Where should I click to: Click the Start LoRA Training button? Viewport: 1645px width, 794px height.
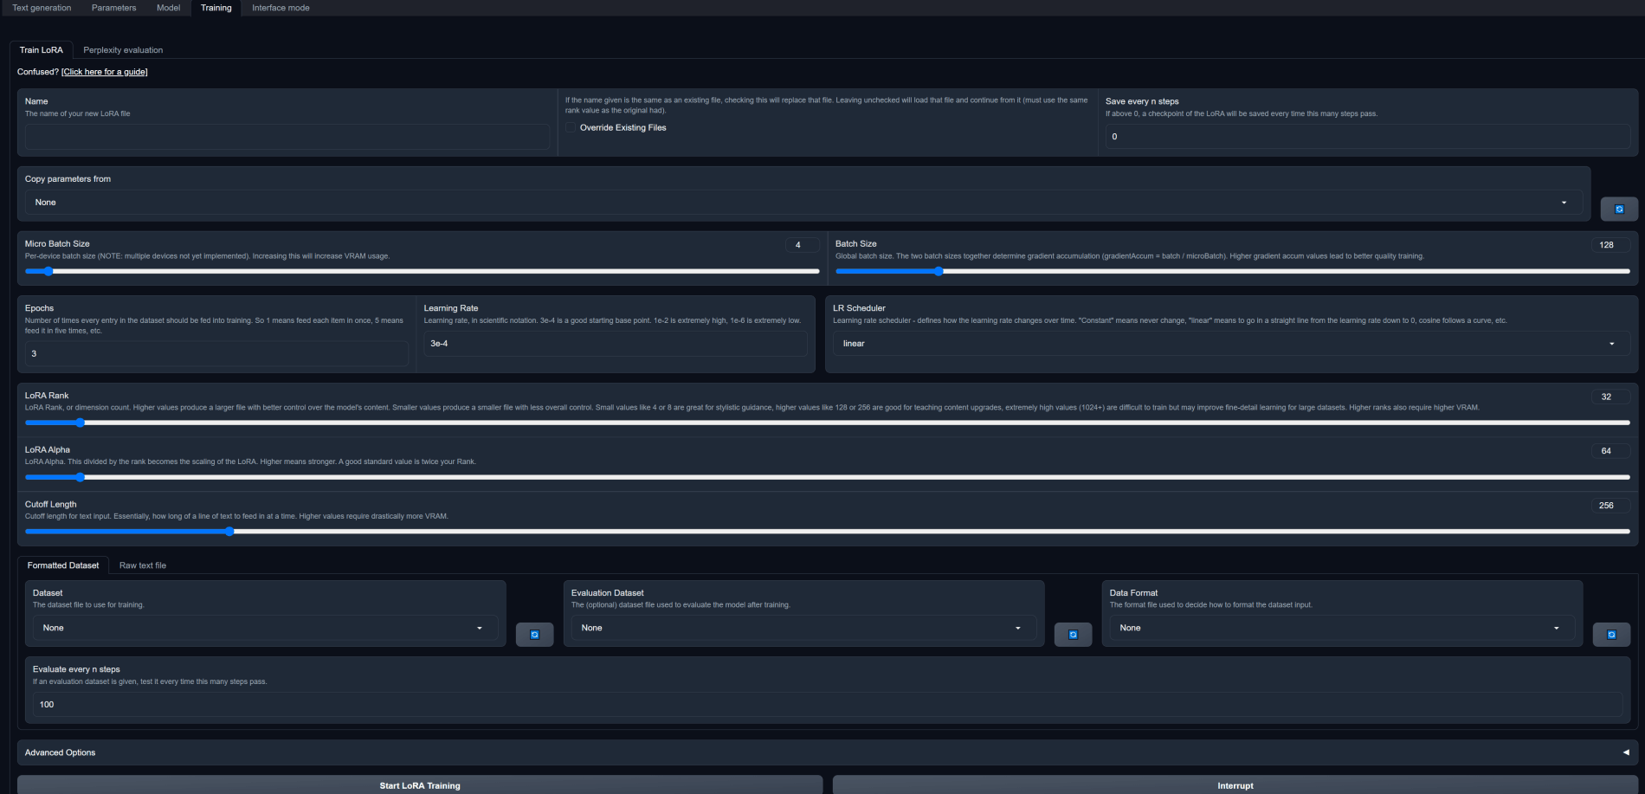click(418, 785)
